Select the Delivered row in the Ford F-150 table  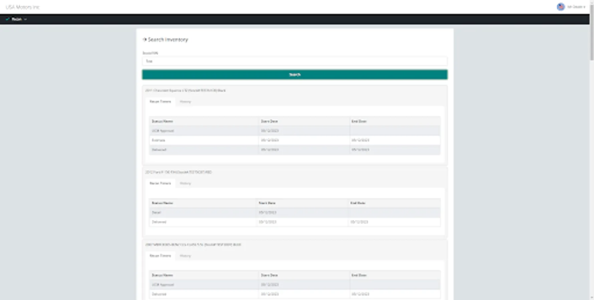pyautogui.click(x=294, y=222)
